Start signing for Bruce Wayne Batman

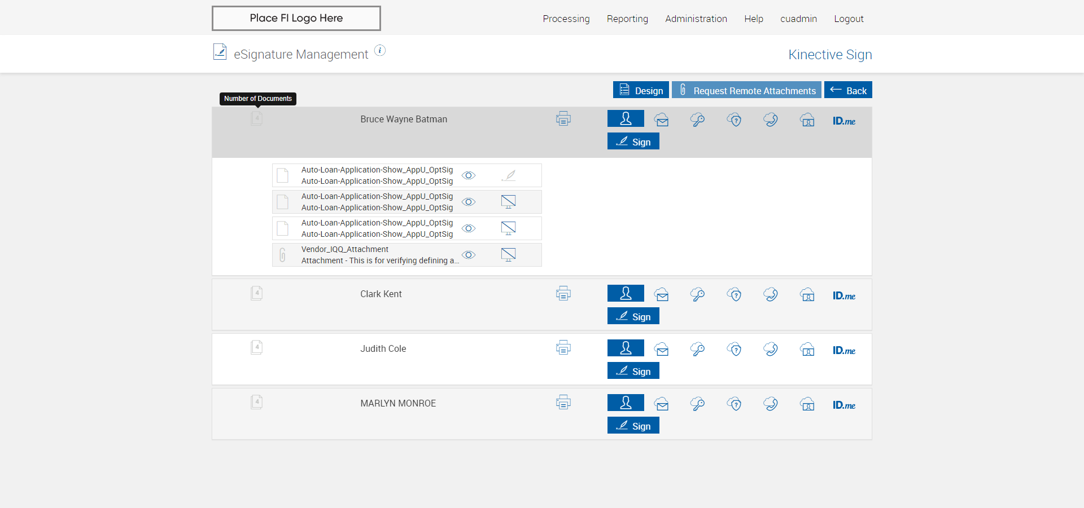[633, 142]
